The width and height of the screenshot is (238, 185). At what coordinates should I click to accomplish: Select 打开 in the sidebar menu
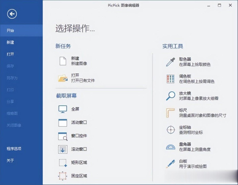coord(21,54)
